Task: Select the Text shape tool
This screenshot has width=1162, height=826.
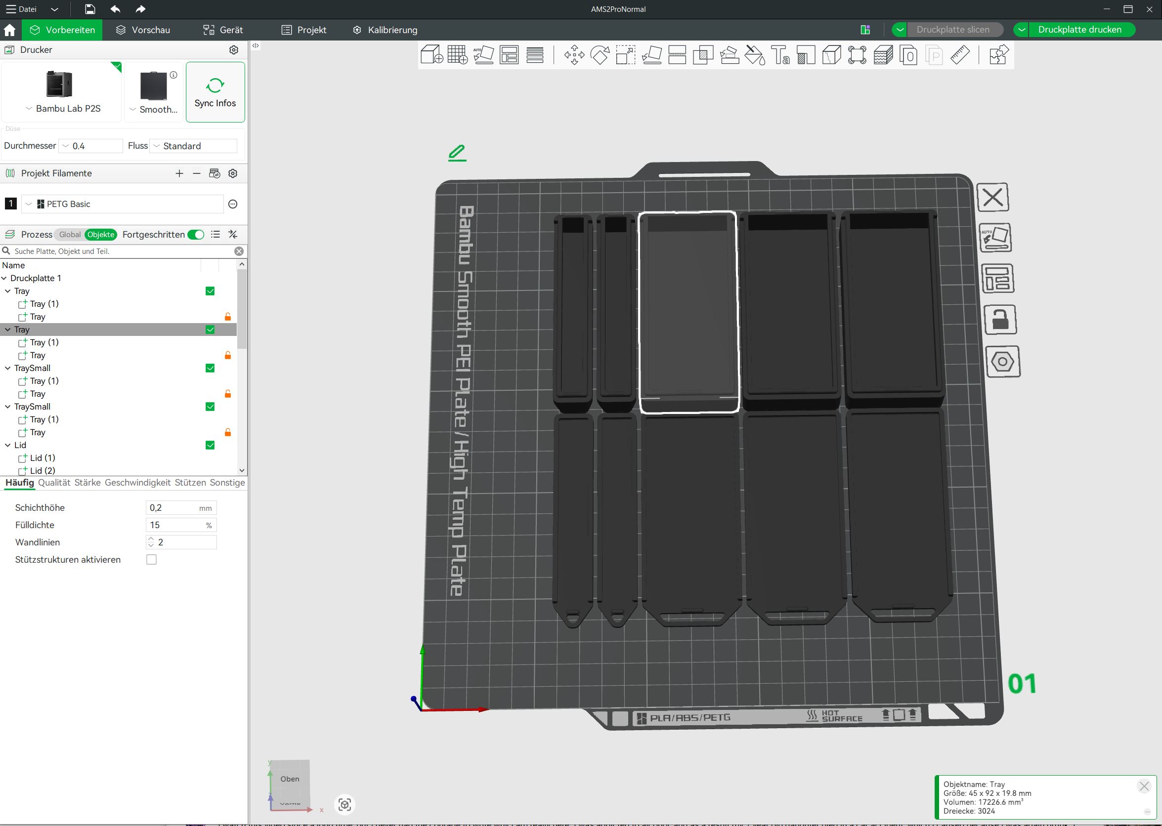Action: click(780, 54)
